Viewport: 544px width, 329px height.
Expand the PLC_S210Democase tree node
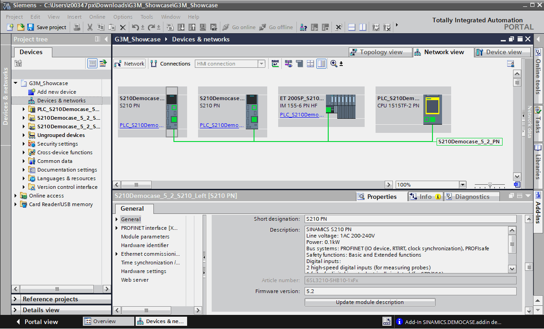point(24,109)
